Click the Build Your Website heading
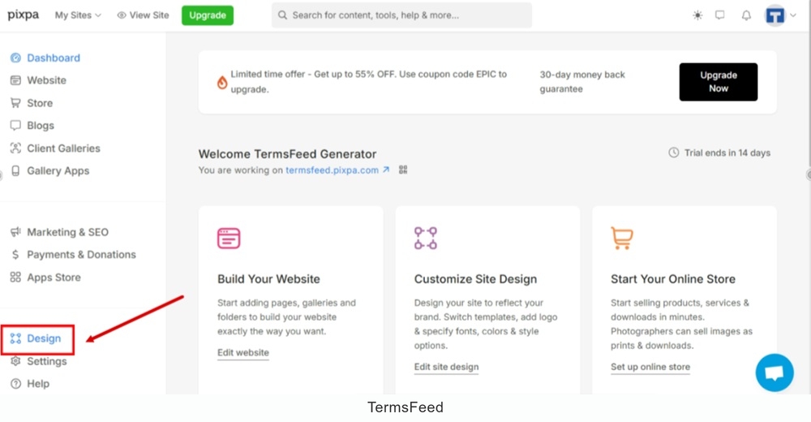This screenshot has width=811, height=422. coord(268,279)
